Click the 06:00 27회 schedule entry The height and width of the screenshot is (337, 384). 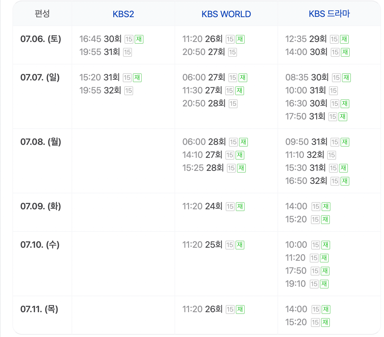tap(204, 77)
